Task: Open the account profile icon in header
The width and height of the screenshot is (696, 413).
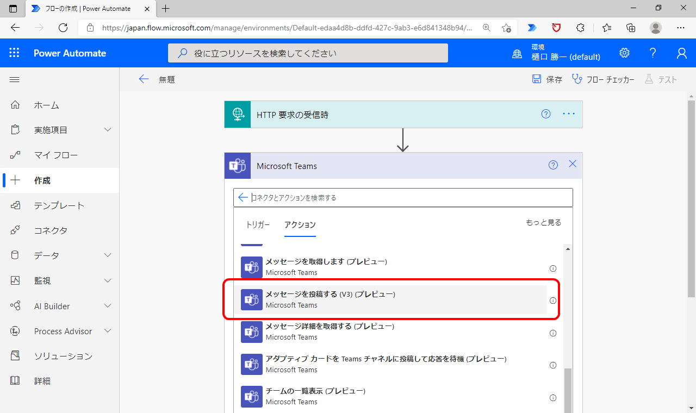Action: tap(681, 53)
